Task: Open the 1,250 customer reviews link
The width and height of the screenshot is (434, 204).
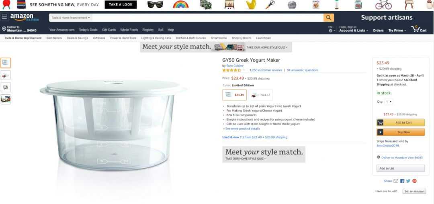Action: (266, 70)
